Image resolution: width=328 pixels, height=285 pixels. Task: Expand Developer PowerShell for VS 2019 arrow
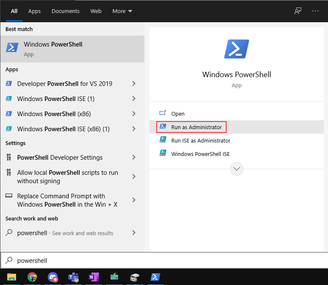click(x=134, y=83)
